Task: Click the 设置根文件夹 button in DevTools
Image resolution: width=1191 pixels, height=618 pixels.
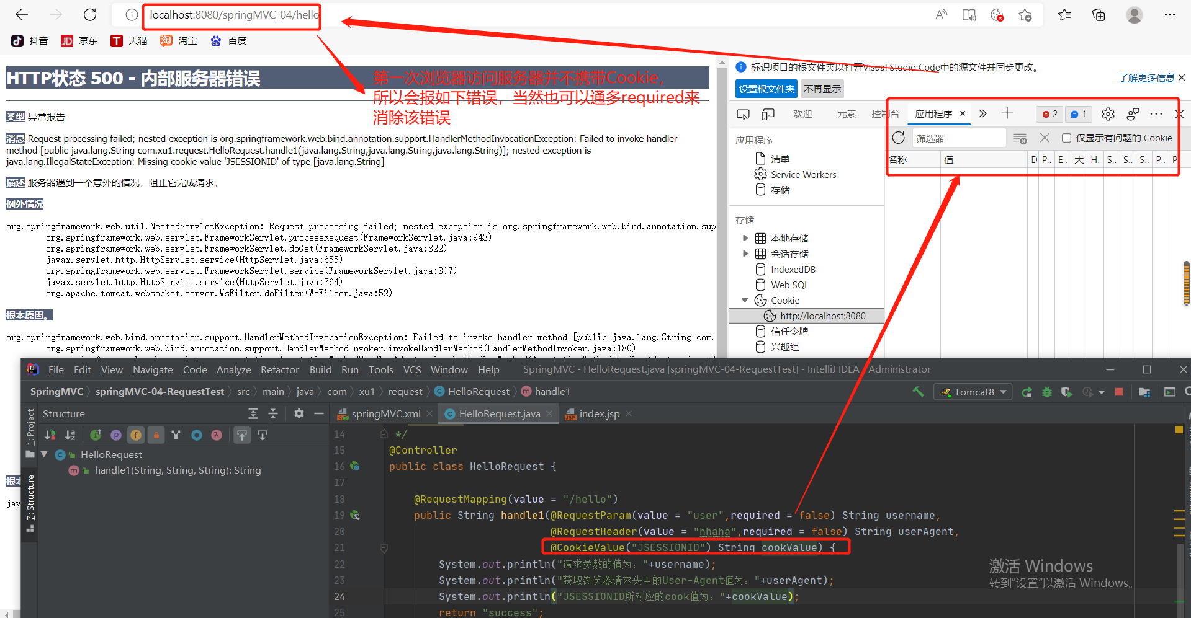Action: [x=766, y=89]
